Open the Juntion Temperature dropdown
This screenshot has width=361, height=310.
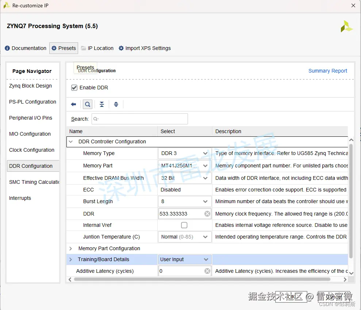click(x=185, y=237)
